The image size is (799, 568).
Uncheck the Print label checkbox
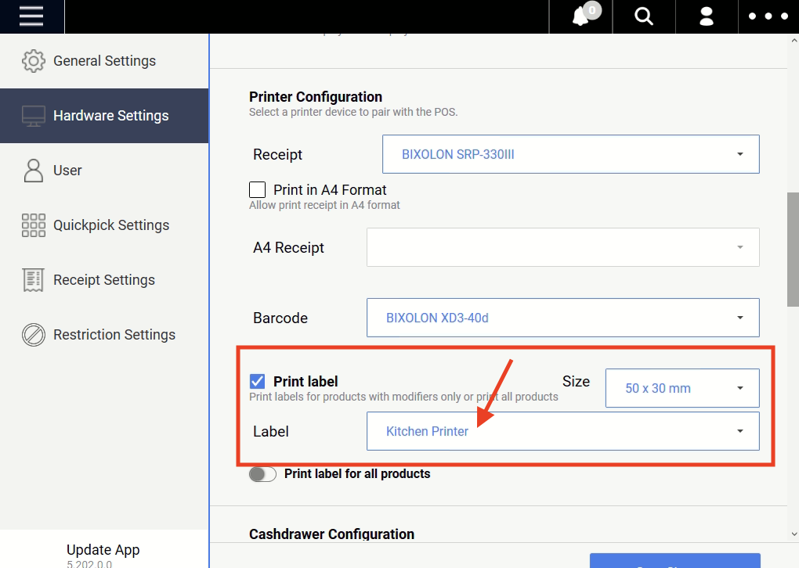coord(258,381)
